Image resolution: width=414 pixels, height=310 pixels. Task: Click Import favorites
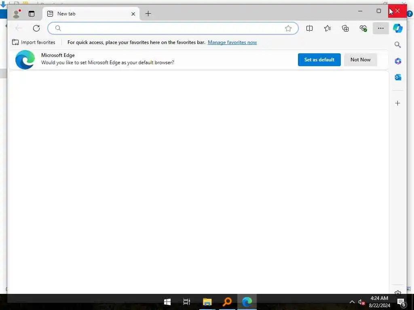tap(34, 42)
